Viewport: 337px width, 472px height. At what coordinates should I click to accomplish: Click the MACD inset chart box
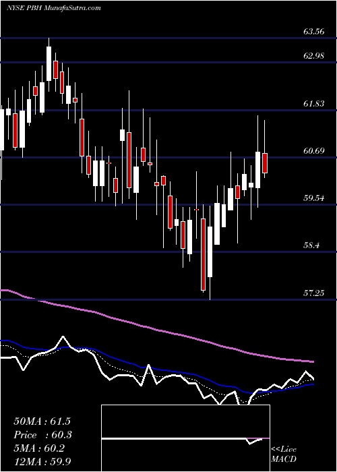[x=185, y=438]
